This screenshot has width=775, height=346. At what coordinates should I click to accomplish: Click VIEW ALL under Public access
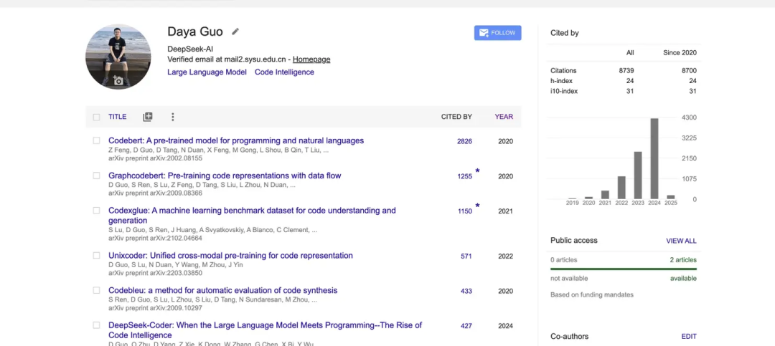point(681,241)
